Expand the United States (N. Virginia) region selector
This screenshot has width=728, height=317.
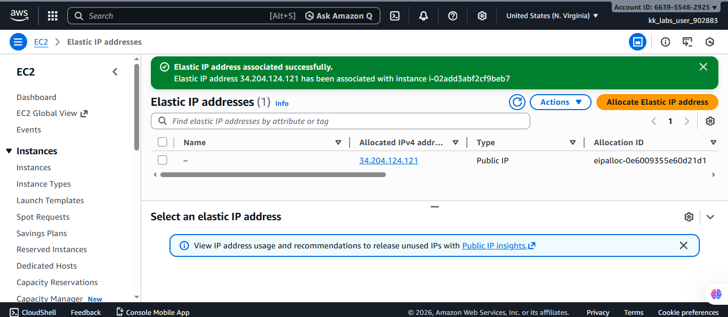tap(552, 16)
